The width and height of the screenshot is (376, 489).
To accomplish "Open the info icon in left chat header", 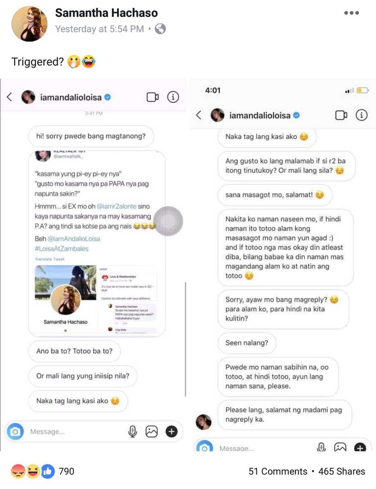I will coord(173,97).
